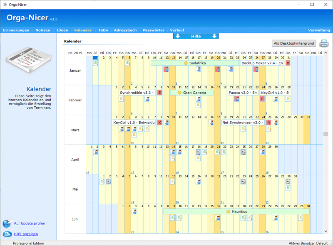
Task: Go to the Passwörter tab
Action: click(x=154, y=30)
